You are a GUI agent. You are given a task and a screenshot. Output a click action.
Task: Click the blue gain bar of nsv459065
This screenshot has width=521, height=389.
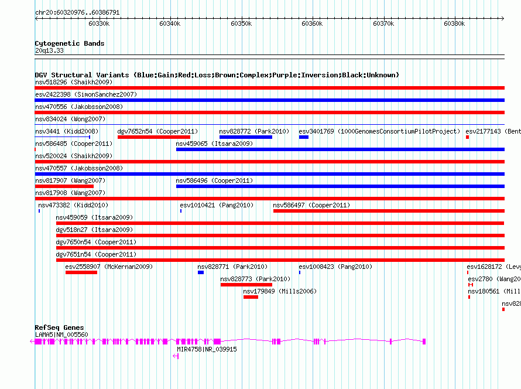[x=340, y=149]
